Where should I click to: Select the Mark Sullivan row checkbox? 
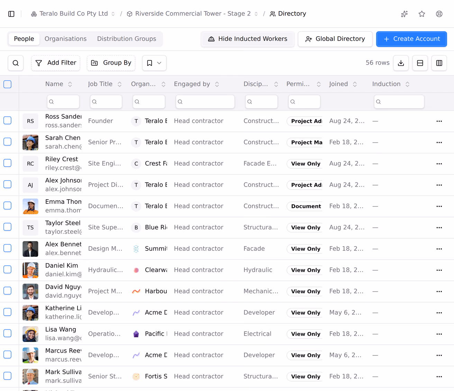pos(8,376)
